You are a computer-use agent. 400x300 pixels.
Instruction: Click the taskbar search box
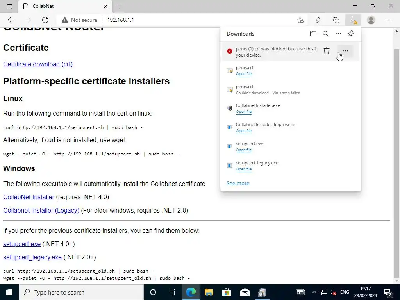[x=81, y=292]
